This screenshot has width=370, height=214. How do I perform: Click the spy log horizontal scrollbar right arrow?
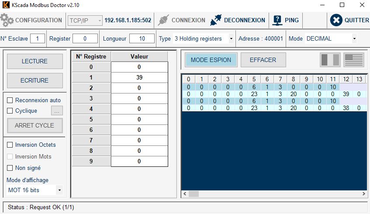tap(364, 193)
